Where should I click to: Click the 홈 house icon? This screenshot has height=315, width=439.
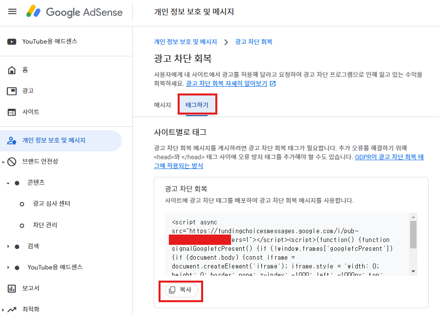pyautogui.click(x=11, y=70)
